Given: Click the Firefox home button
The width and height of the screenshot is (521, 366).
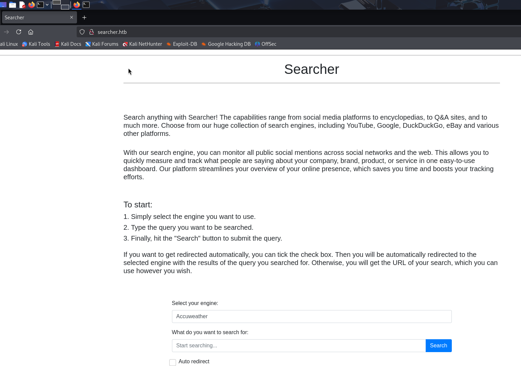Looking at the screenshot, I should (x=31, y=32).
